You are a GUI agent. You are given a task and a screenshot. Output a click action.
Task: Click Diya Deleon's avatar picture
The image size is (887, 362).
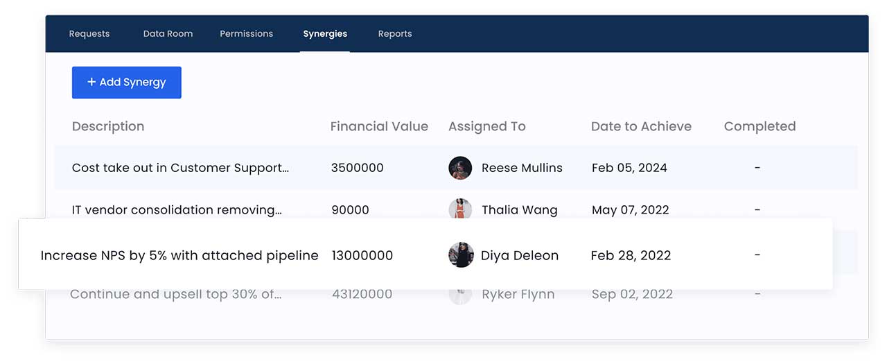[461, 255]
